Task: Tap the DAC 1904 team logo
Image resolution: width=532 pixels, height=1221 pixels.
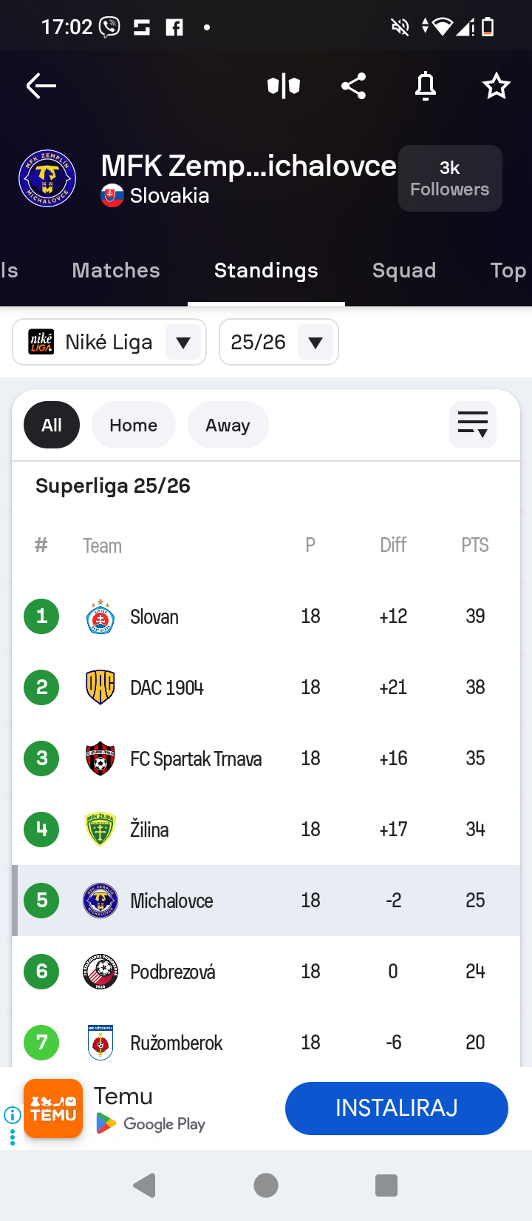Action: (x=100, y=687)
